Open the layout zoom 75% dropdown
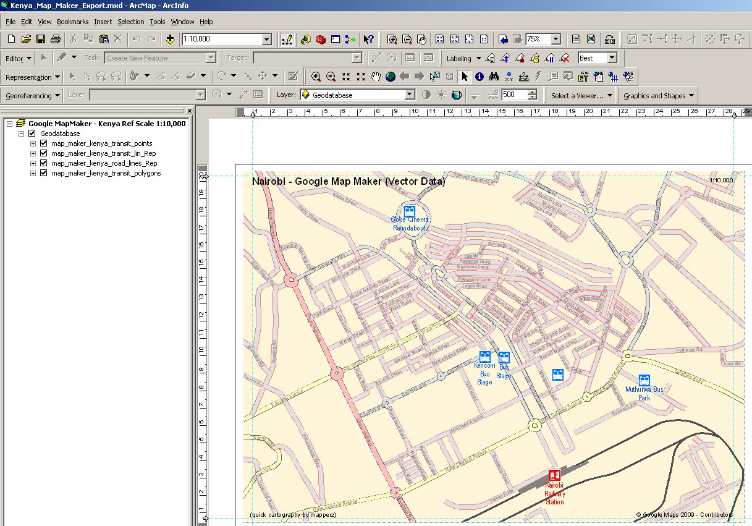This screenshot has width=752, height=526. 556,39
